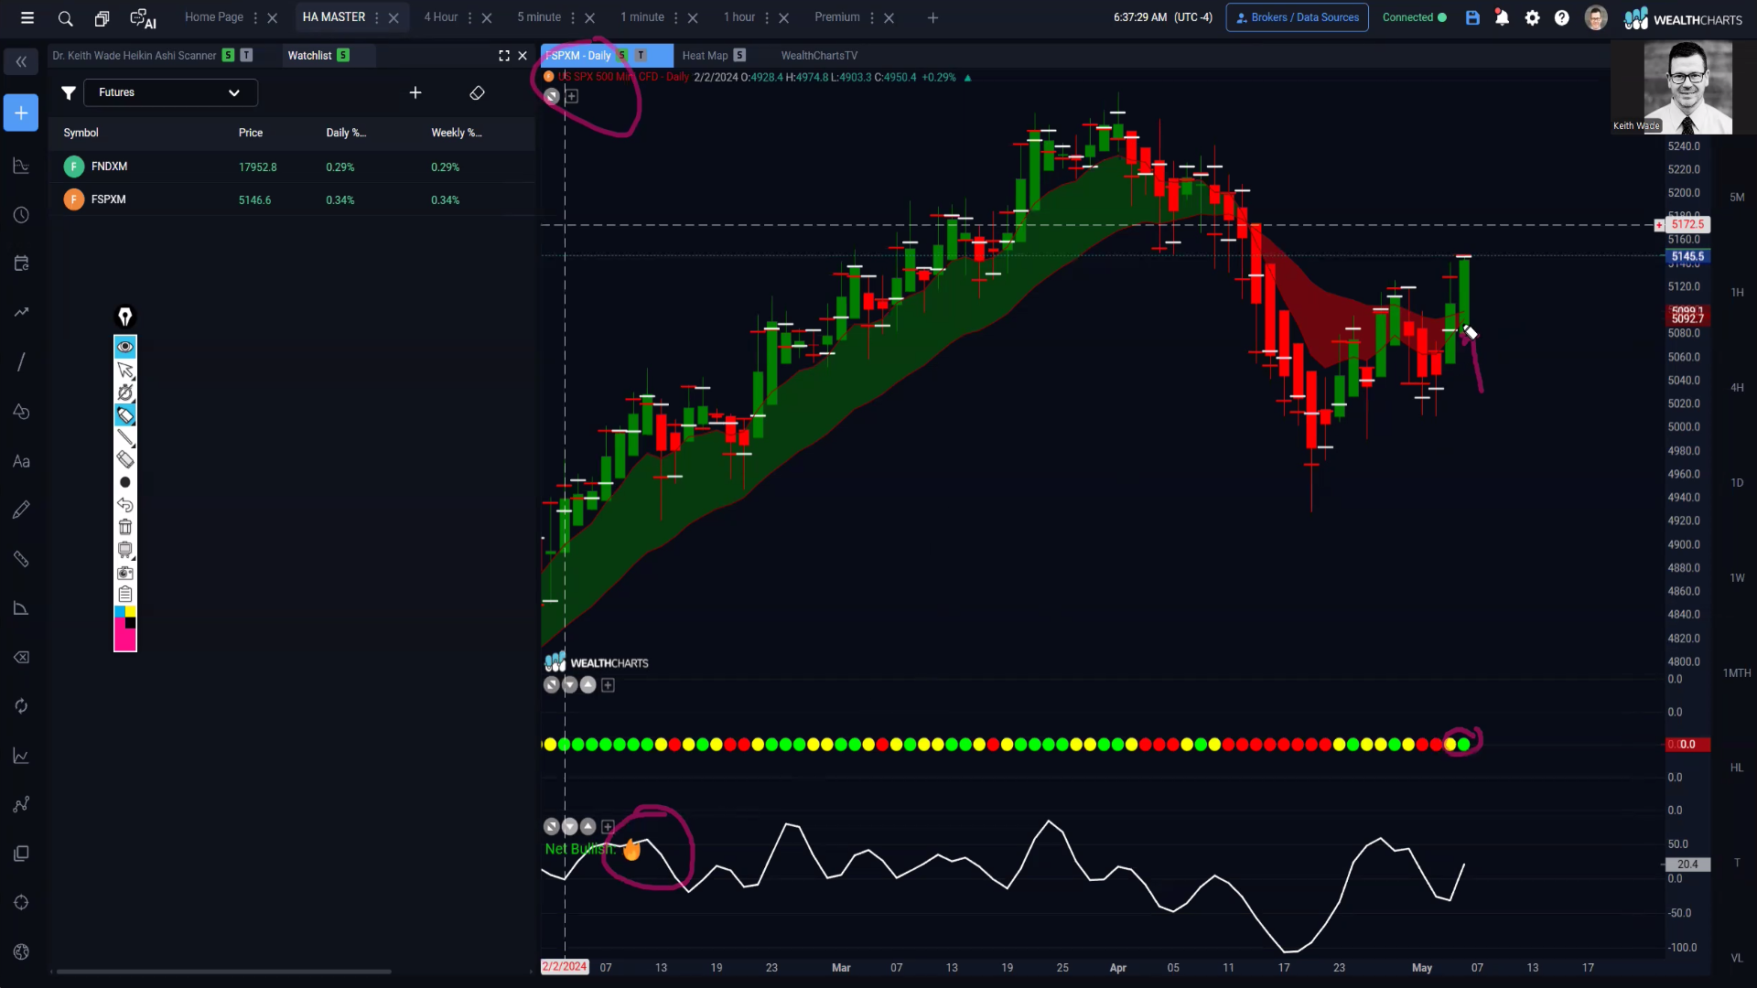This screenshot has height=988, width=1757.
Task: Sort watchlist by the Price column
Action: coord(251,133)
